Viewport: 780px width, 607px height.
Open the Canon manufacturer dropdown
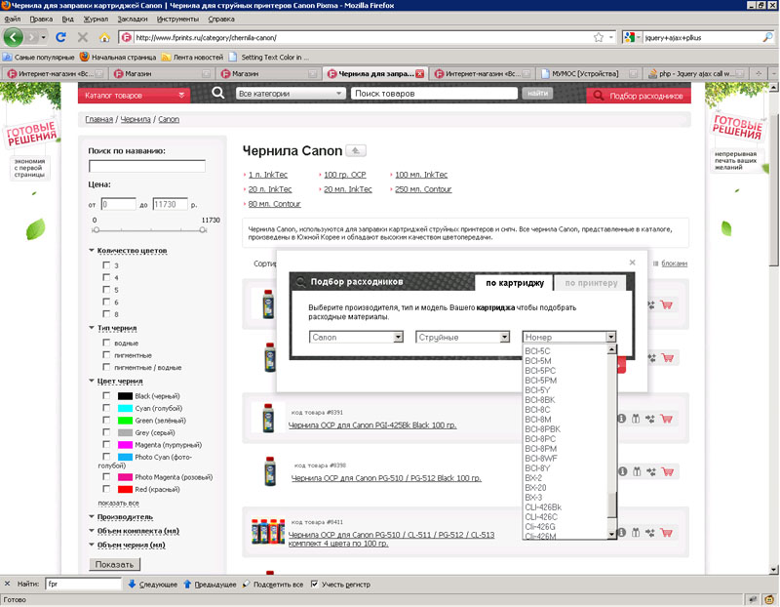(x=356, y=337)
